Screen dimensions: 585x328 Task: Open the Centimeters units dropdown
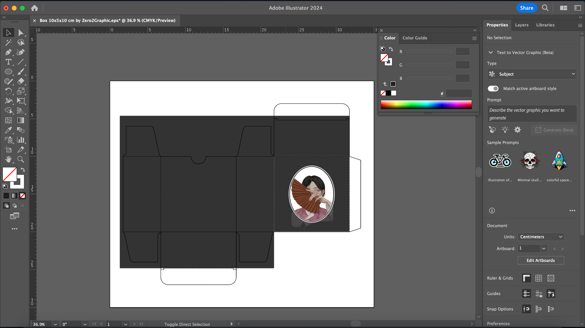pos(541,237)
